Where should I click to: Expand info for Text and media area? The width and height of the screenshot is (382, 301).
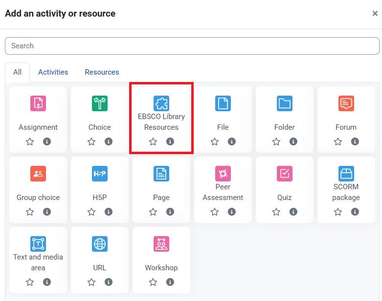(x=47, y=282)
